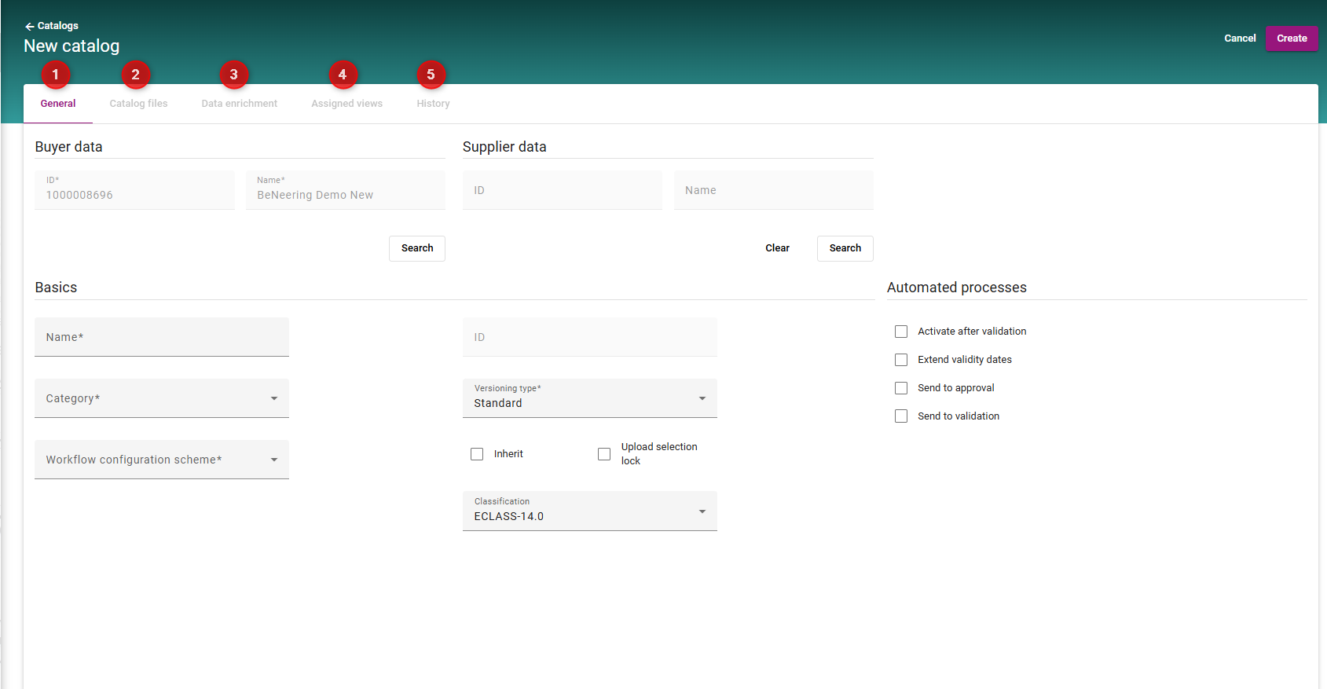This screenshot has width=1327, height=689.
Task: Click Search under Buyer data
Action: (417, 248)
